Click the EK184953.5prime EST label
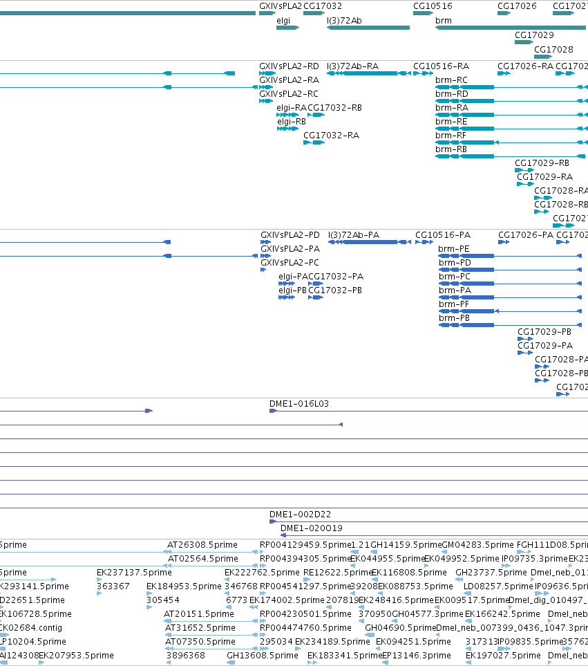 (184, 586)
